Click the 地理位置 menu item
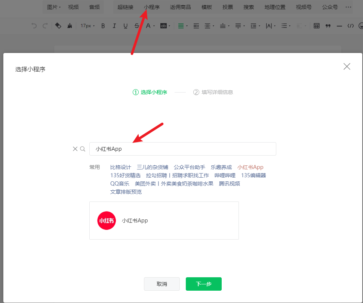Viewport: 363px width, 303px height. coord(275,7)
